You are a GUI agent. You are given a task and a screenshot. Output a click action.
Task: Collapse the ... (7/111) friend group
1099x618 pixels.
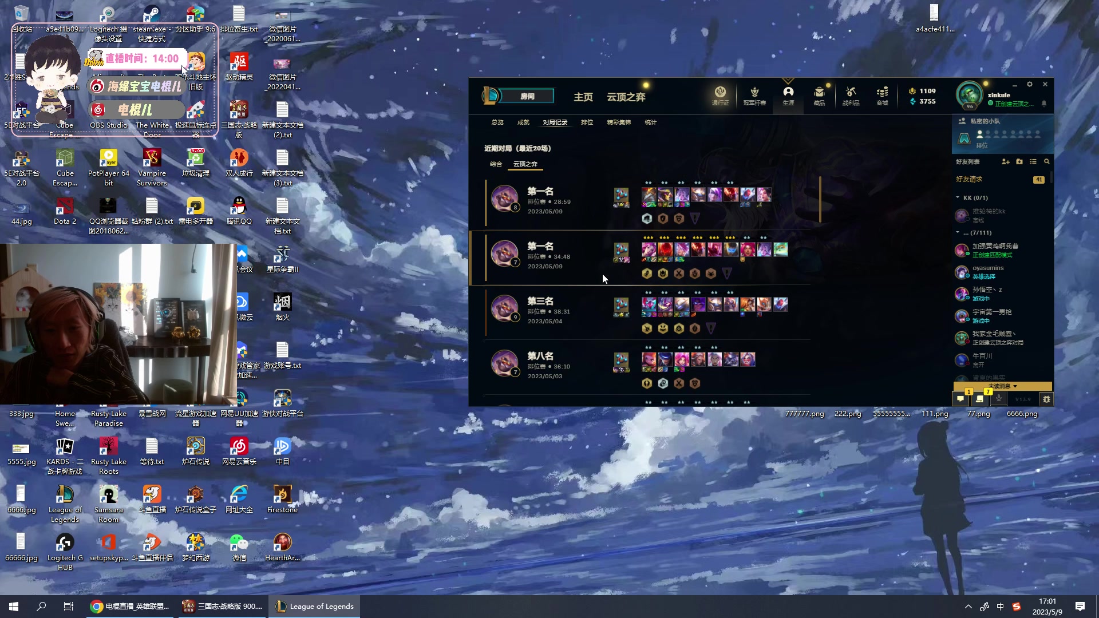click(x=958, y=232)
